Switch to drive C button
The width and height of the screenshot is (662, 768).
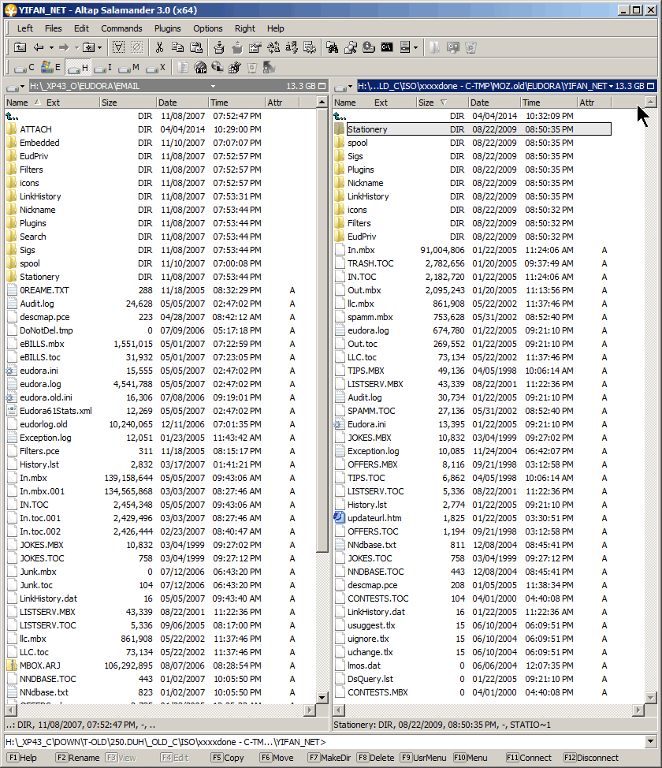(x=24, y=68)
